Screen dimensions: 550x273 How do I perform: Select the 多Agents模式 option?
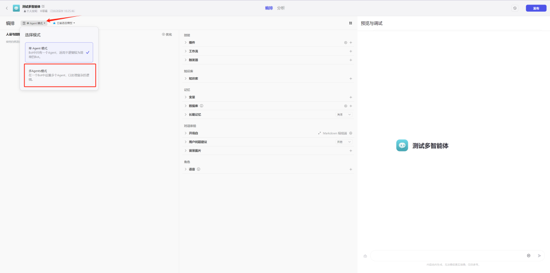click(60, 75)
